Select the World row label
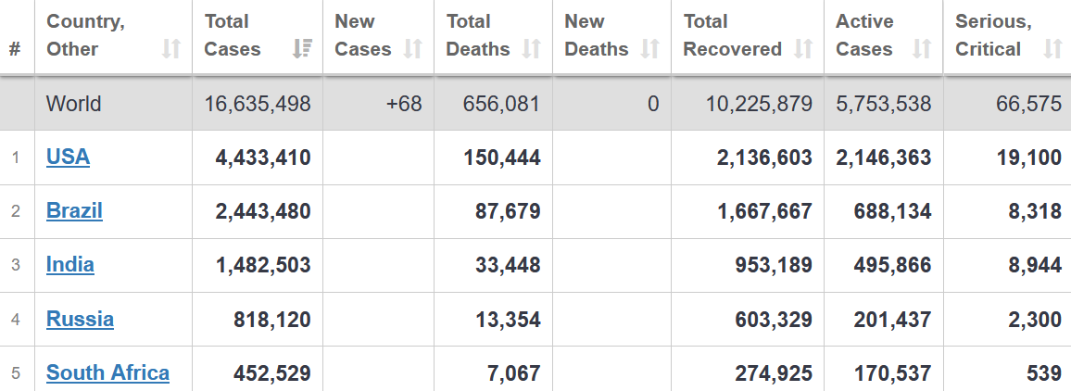The height and width of the screenshot is (391, 1071). (x=73, y=104)
